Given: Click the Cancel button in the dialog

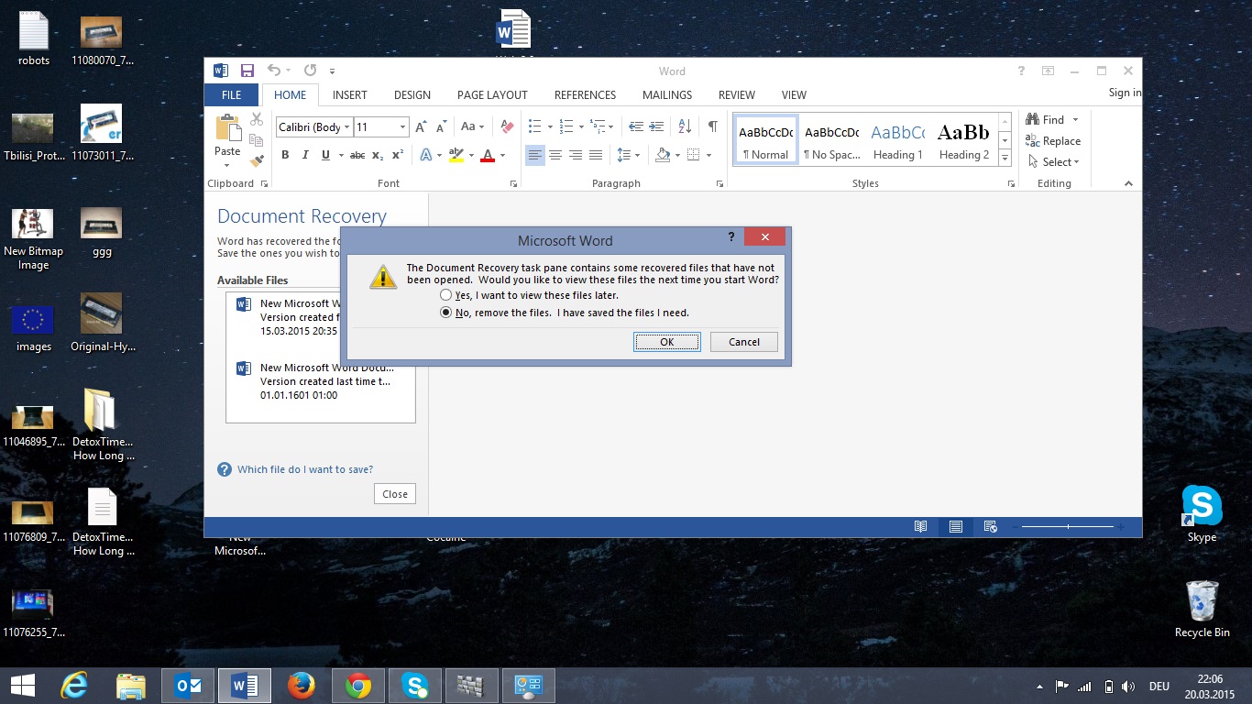Looking at the screenshot, I should click(x=743, y=342).
